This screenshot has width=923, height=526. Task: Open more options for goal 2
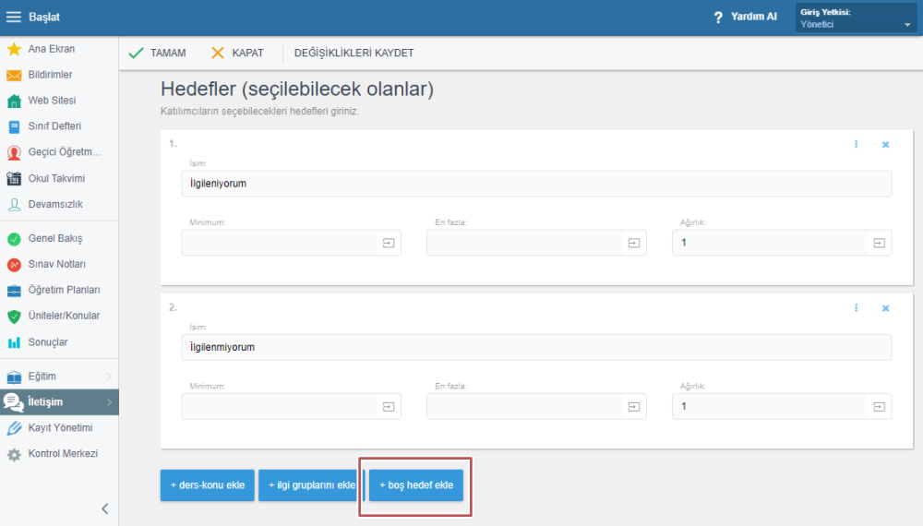coord(857,308)
